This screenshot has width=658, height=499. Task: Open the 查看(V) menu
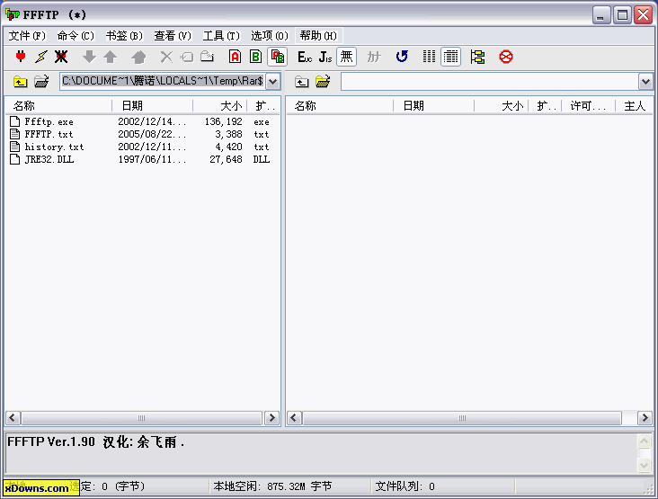point(173,36)
